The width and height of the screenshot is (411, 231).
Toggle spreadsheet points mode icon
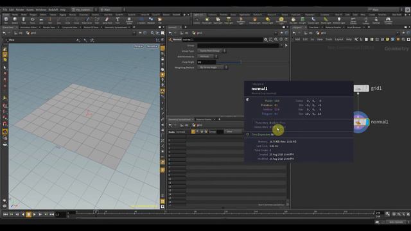[x=193, y=132]
